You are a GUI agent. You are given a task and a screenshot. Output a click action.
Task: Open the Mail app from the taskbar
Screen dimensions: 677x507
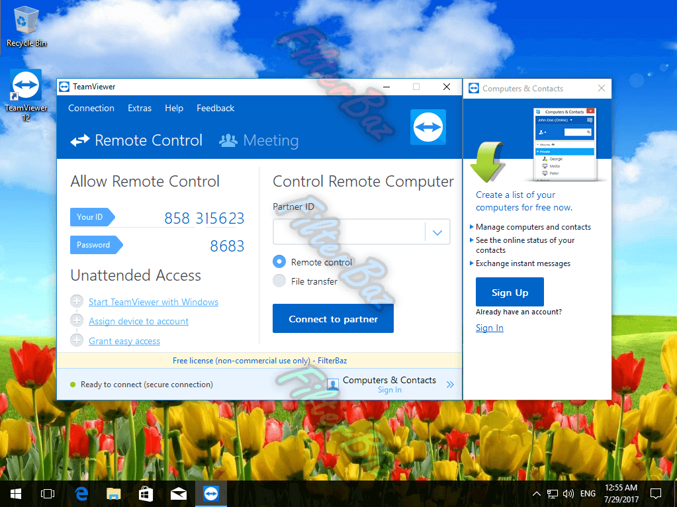(178, 493)
